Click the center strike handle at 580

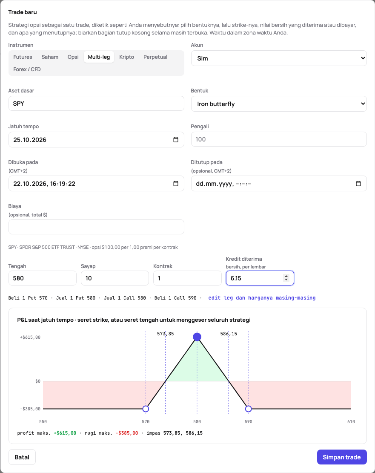tap(197, 337)
